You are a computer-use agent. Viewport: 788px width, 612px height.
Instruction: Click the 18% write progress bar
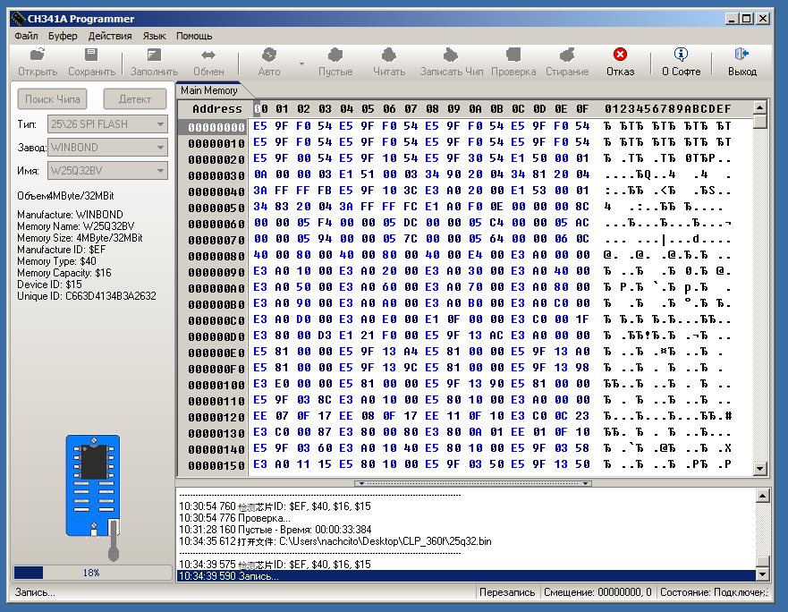pos(91,573)
